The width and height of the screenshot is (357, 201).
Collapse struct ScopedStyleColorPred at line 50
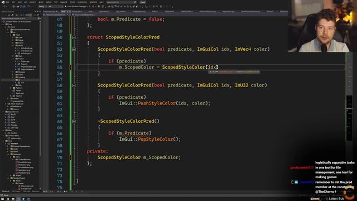tap(74, 37)
